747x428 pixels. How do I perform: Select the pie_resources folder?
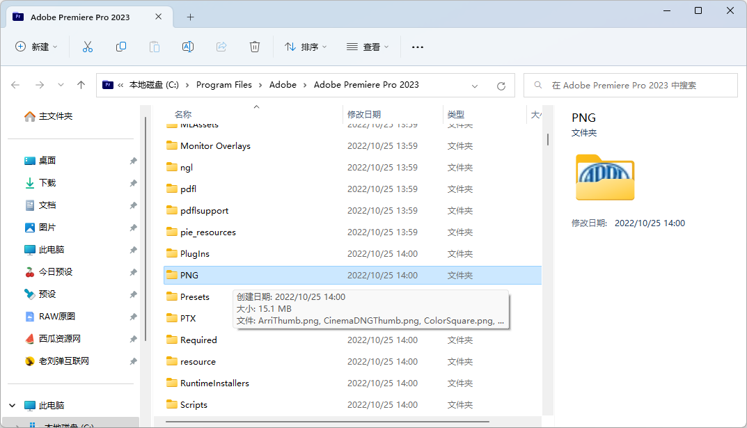pos(352,232)
